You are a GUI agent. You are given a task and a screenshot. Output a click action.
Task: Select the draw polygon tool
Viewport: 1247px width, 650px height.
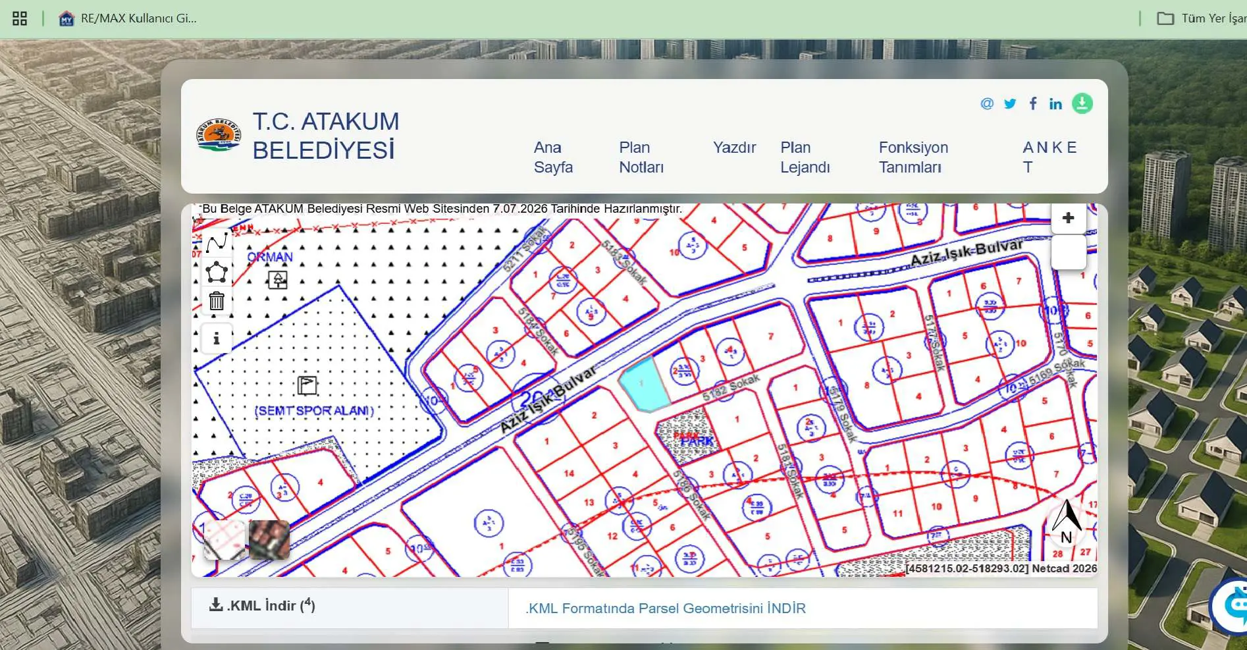pos(217,272)
